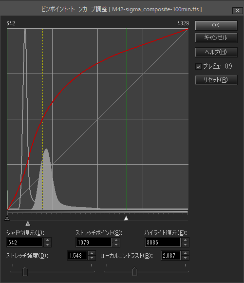
Task: Click the ストレッチ強度 slider thumb
Action: [x=25, y=271]
